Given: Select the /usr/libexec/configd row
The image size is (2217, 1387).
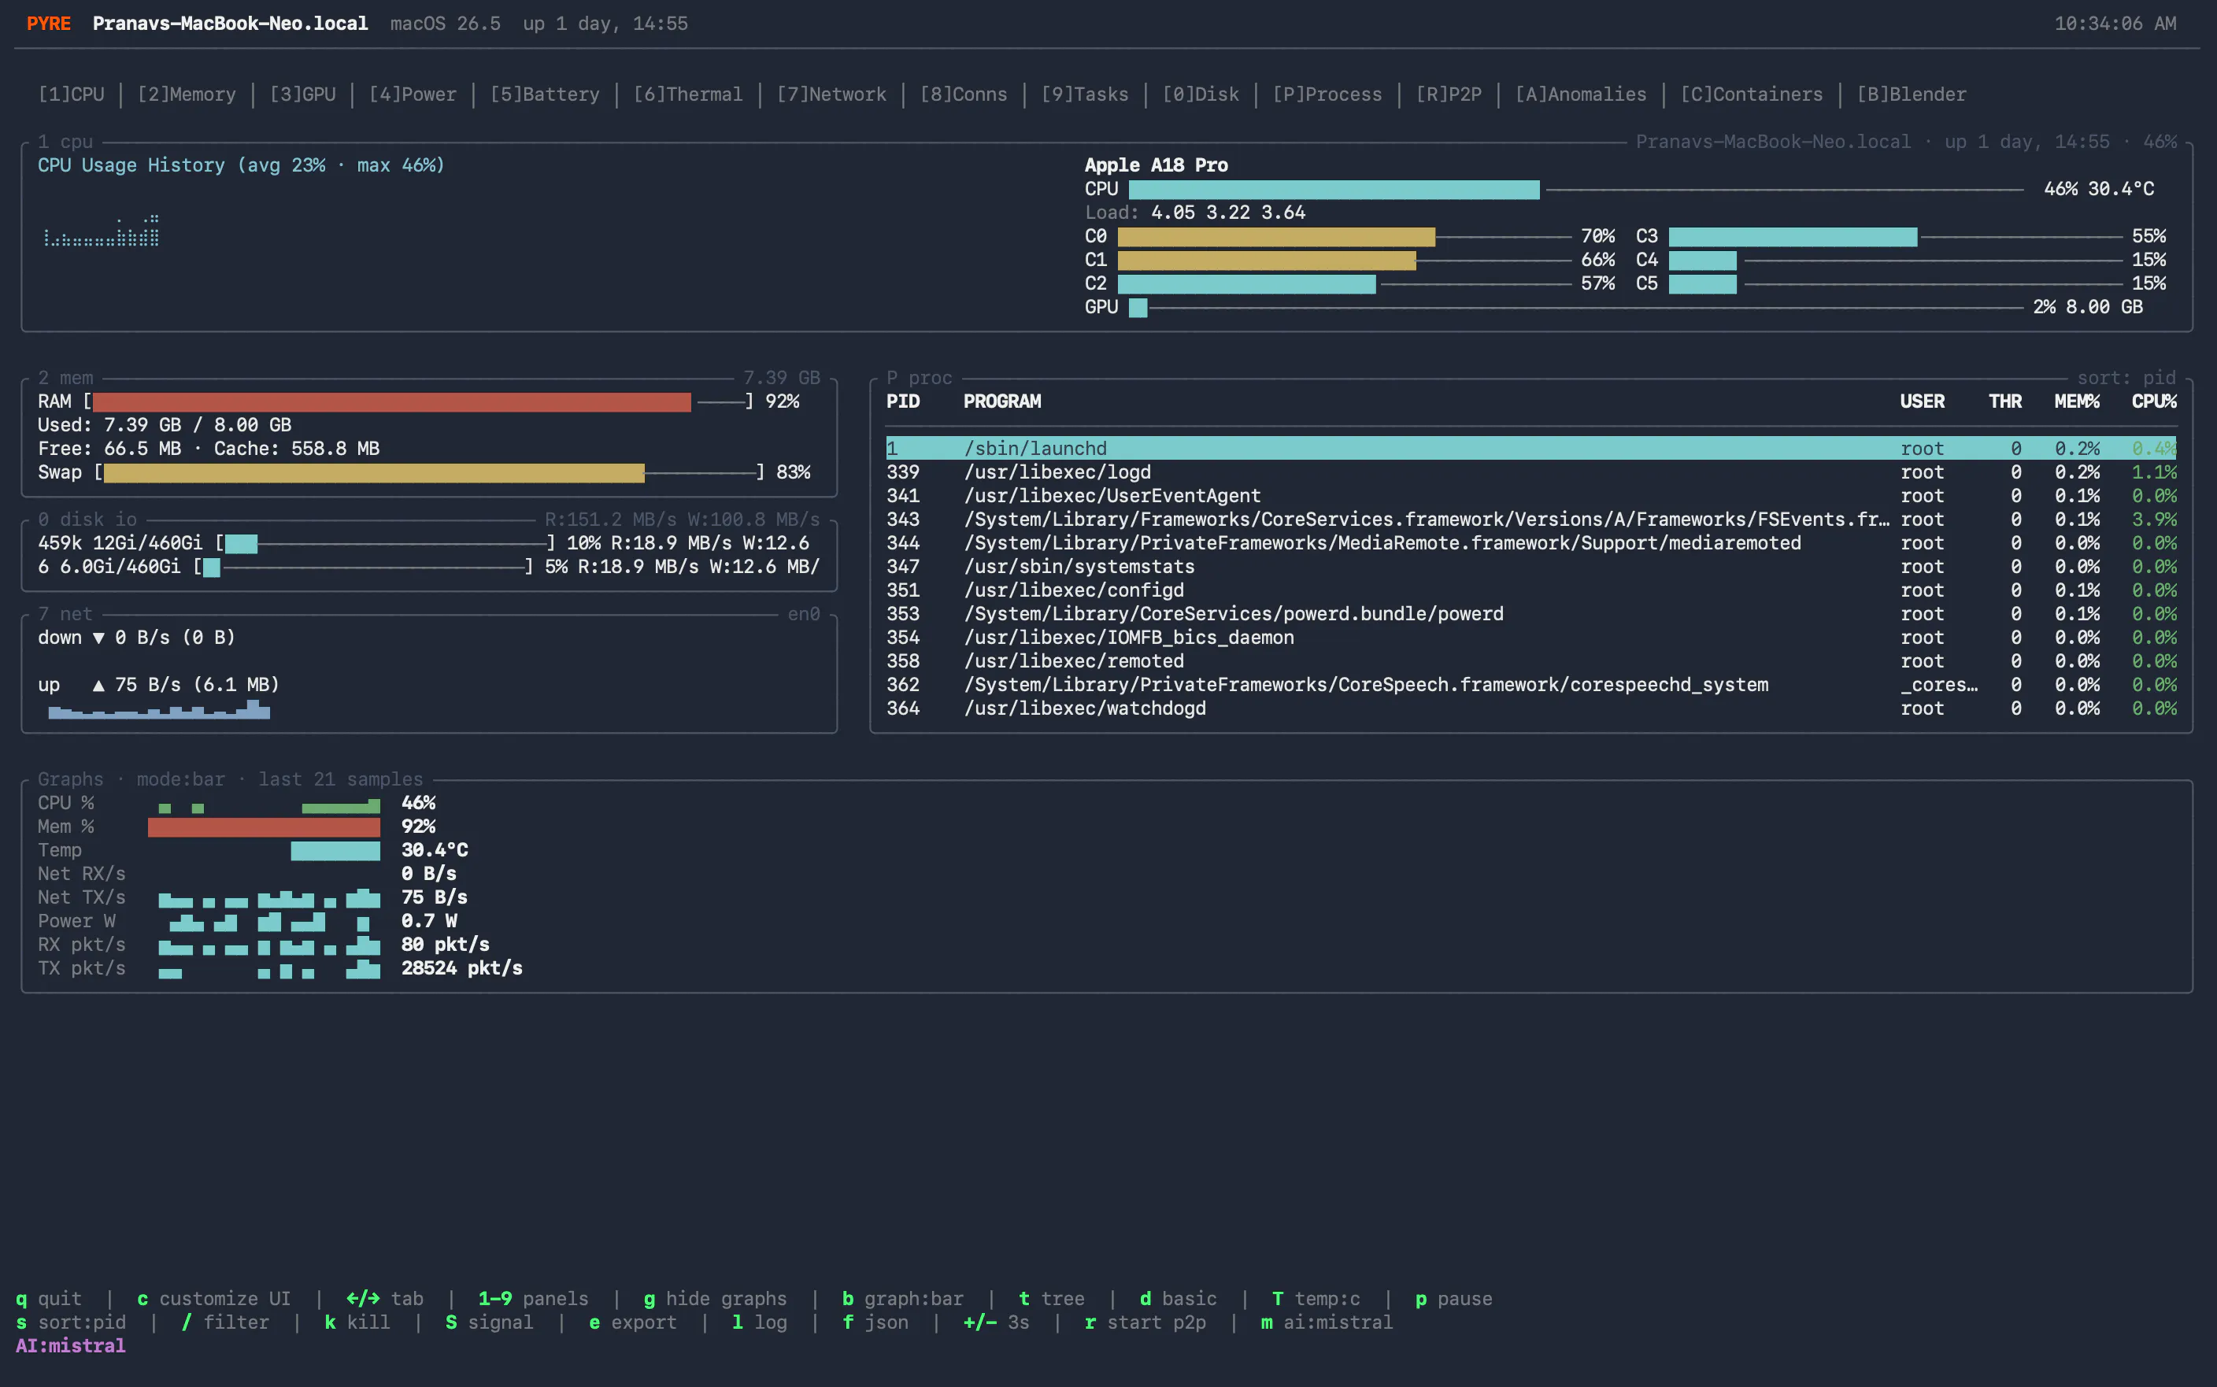Looking at the screenshot, I should pyautogui.click(x=1532, y=590).
